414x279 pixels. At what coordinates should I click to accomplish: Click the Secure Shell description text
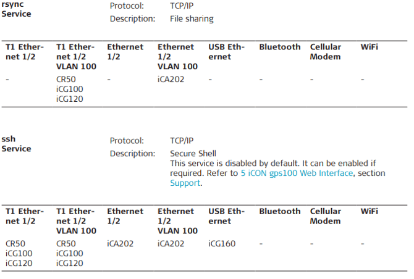pos(193,154)
